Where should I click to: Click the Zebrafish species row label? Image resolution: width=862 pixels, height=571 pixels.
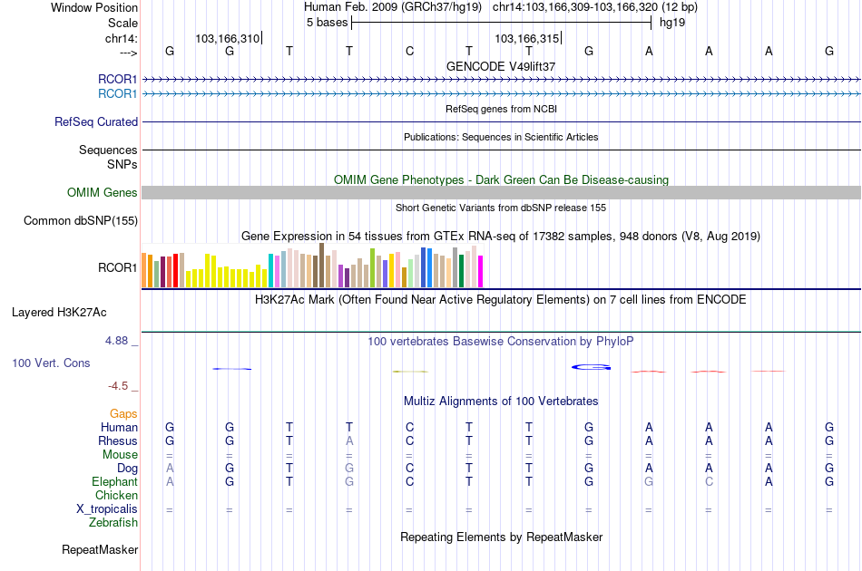click(113, 523)
